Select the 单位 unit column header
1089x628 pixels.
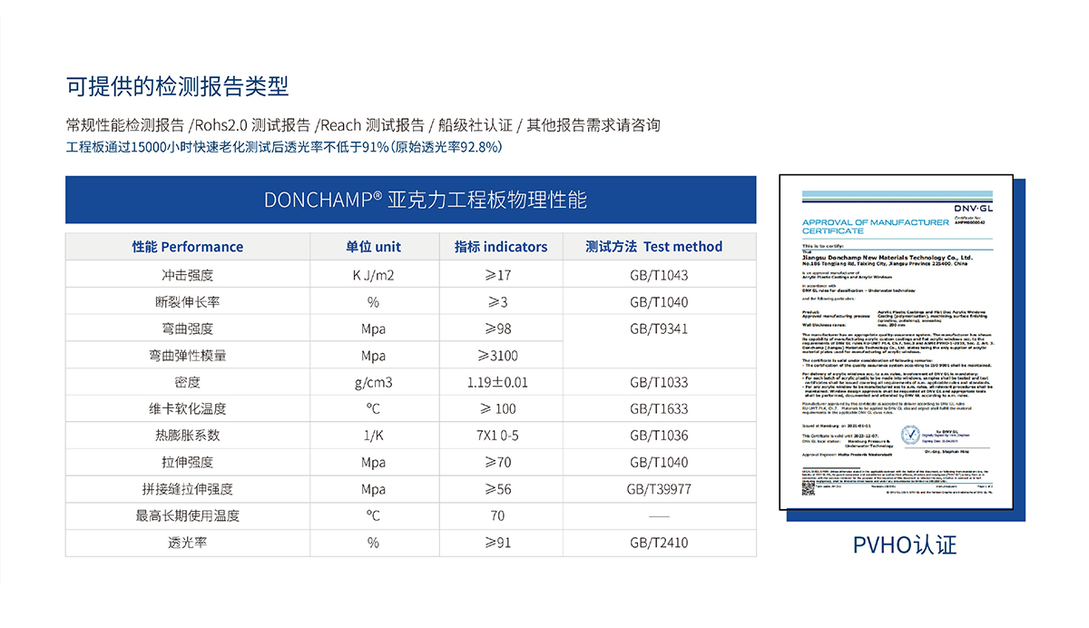[x=373, y=247]
